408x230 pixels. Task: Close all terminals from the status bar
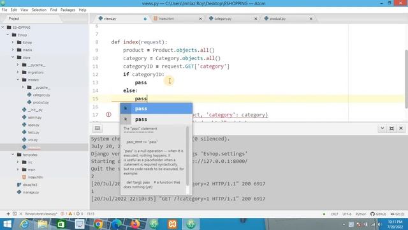21,214
